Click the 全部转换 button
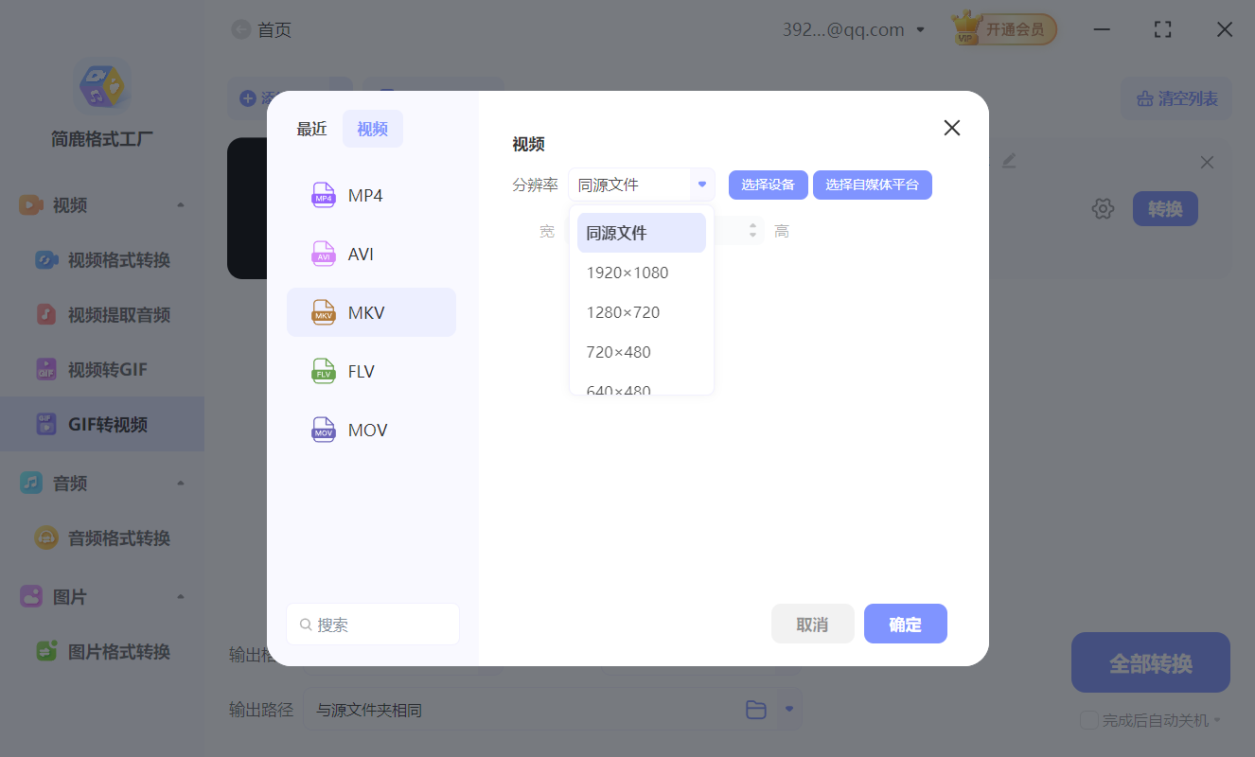The image size is (1255, 757). point(1150,662)
